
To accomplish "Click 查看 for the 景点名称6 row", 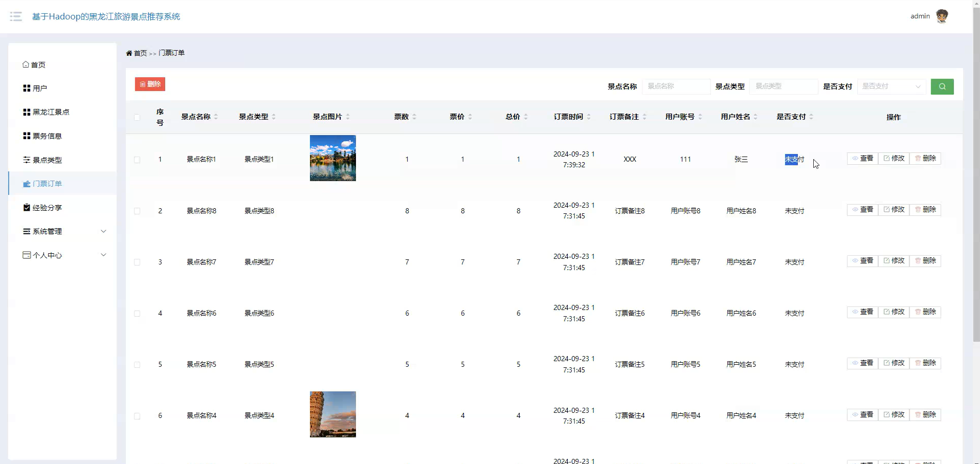I will tap(862, 312).
